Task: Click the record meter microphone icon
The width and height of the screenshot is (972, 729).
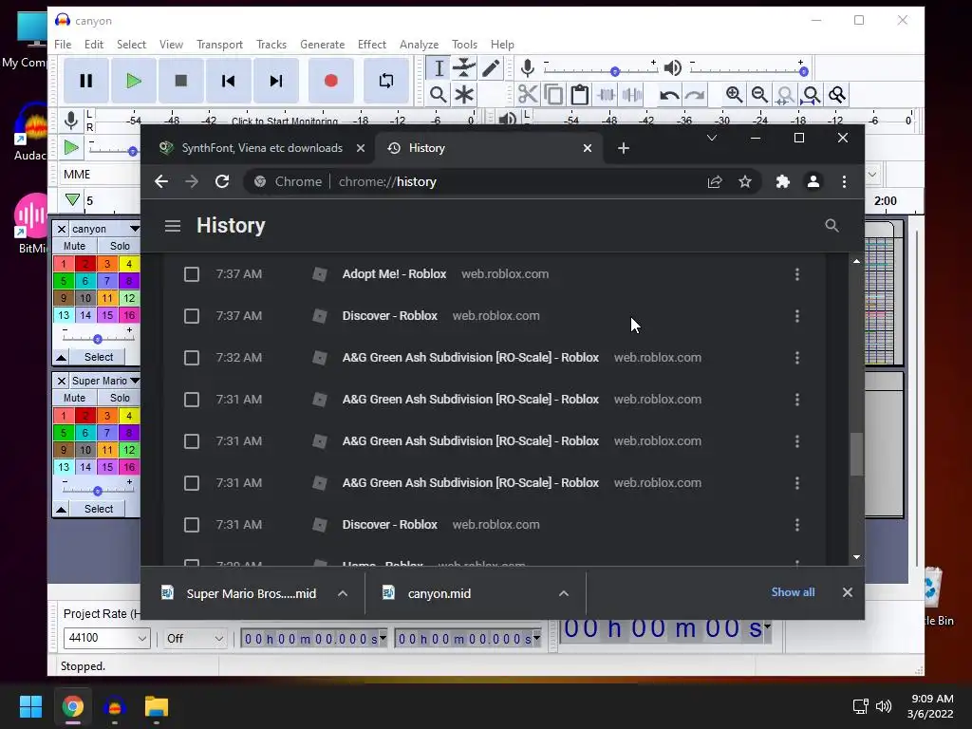Action: pyautogui.click(x=71, y=121)
